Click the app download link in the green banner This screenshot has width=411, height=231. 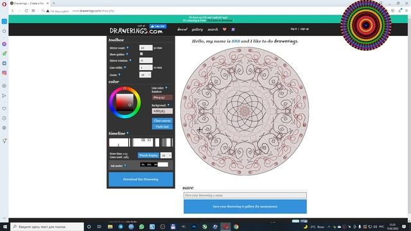tap(220, 21)
